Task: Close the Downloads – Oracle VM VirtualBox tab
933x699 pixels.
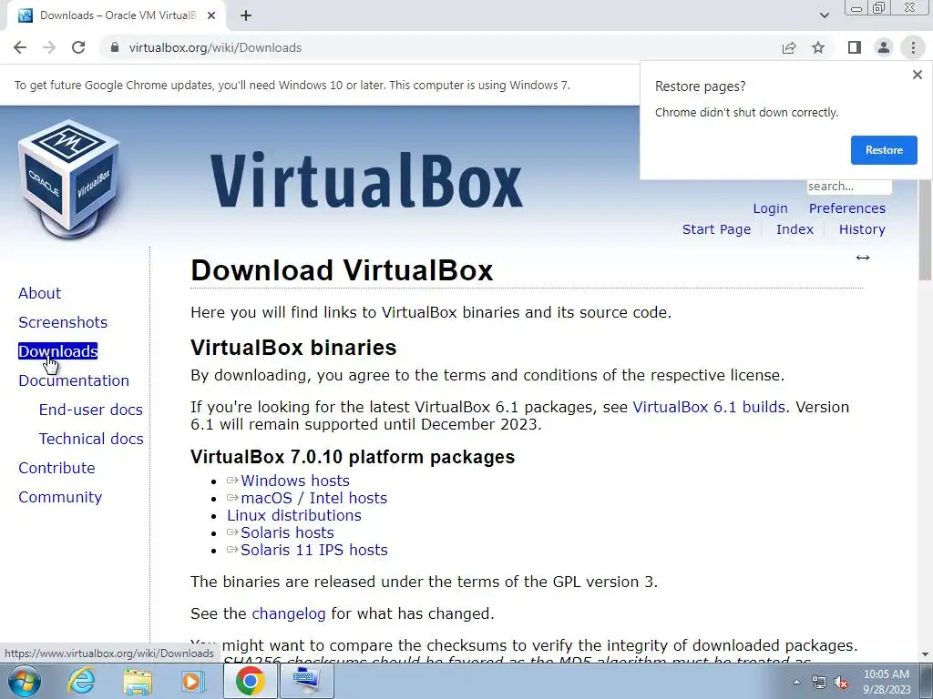Action: [x=211, y=15]
